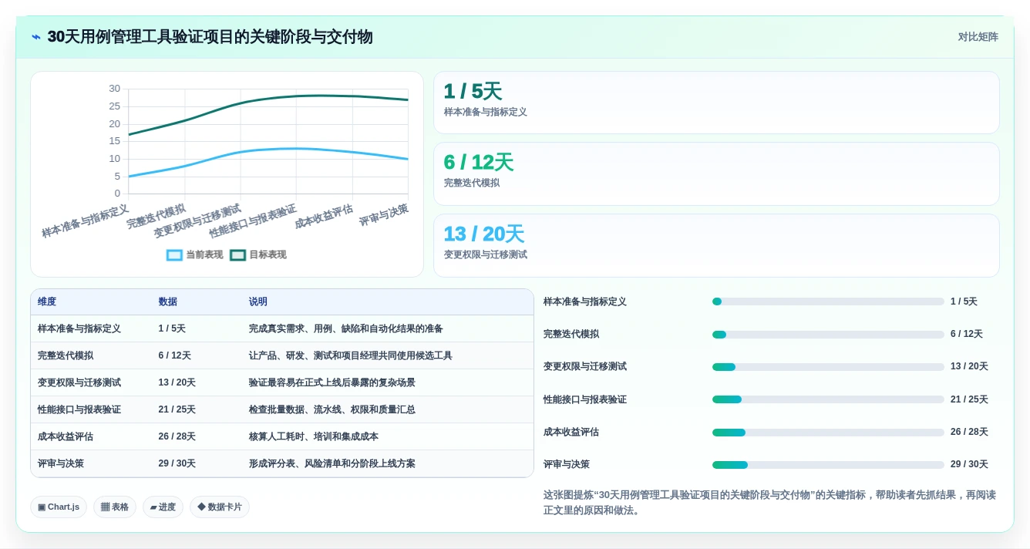Click progress value label 21 / 25天
Image resolution: width=1030 pixels, height=549 pixels.
point(969,399)
